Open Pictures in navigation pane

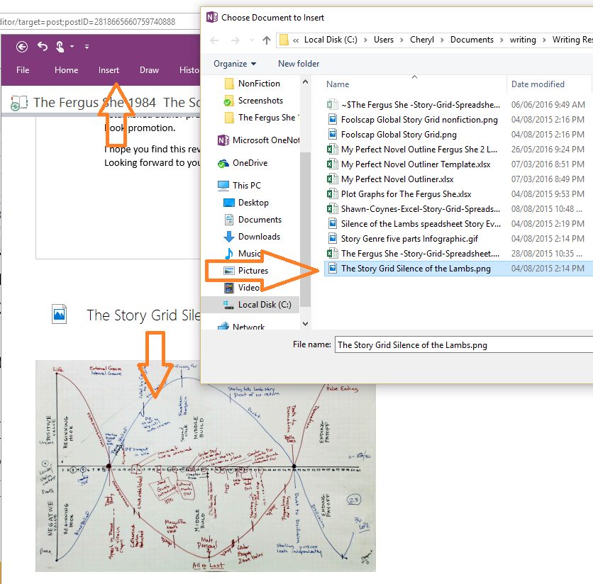246,271
